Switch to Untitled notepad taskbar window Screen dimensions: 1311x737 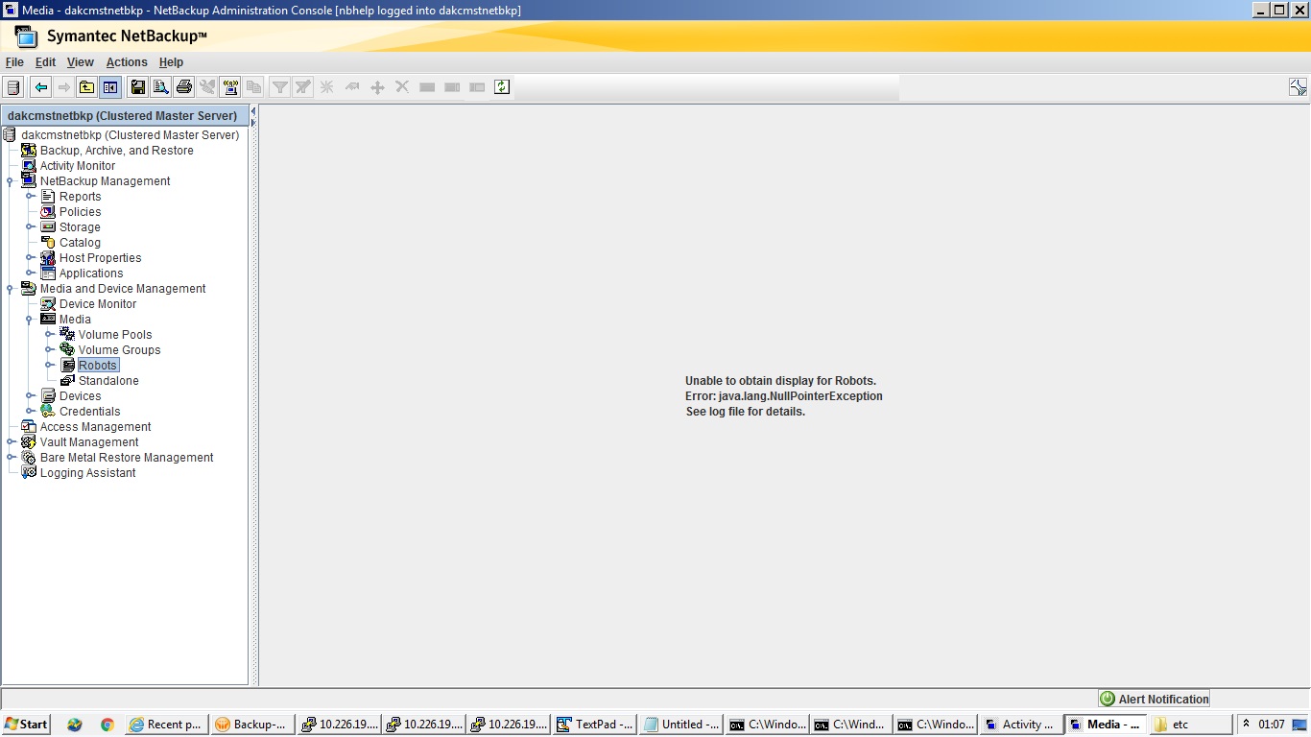(680, 725)
